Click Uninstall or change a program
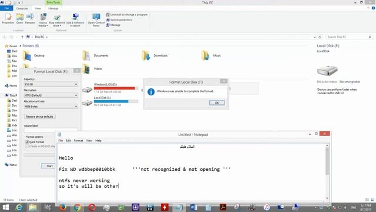The width and height of the screenshot is (376, 212). [127, 15]
